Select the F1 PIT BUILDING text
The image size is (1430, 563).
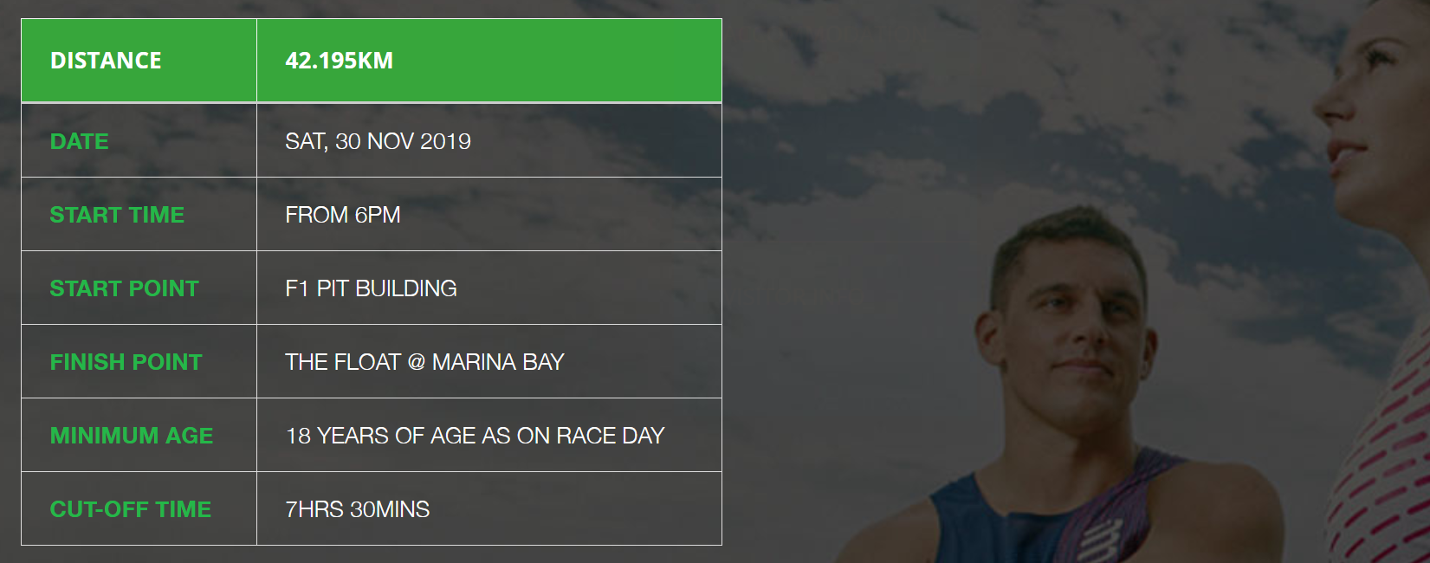[371, 288]
